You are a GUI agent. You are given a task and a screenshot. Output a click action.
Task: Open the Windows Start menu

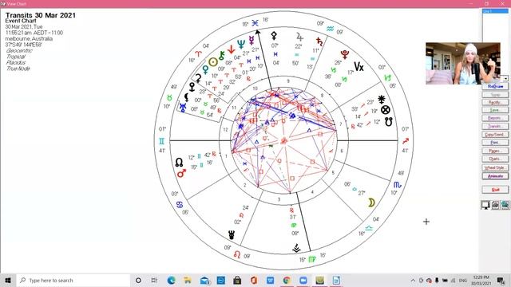point(8,280)
